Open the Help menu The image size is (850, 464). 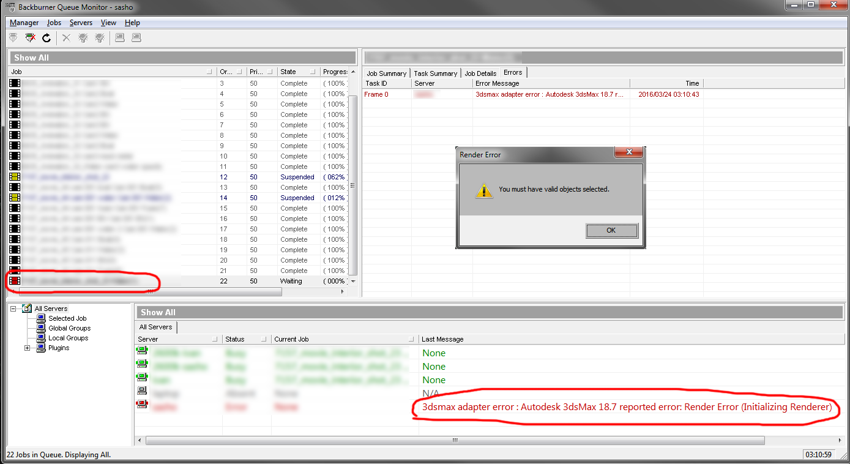132,23
